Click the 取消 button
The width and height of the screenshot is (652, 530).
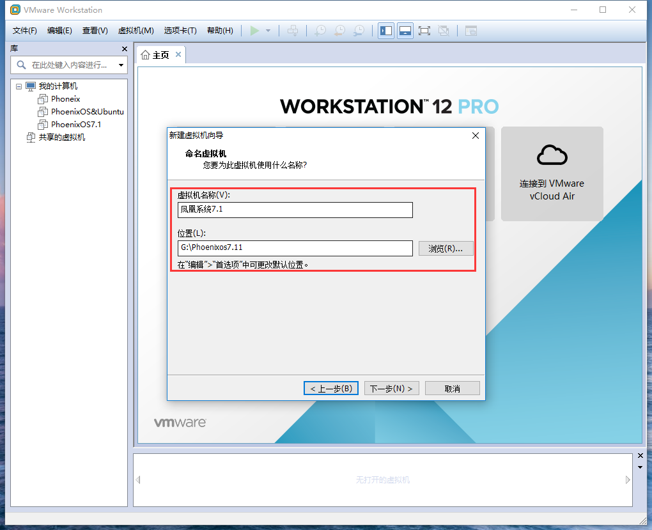453,388
